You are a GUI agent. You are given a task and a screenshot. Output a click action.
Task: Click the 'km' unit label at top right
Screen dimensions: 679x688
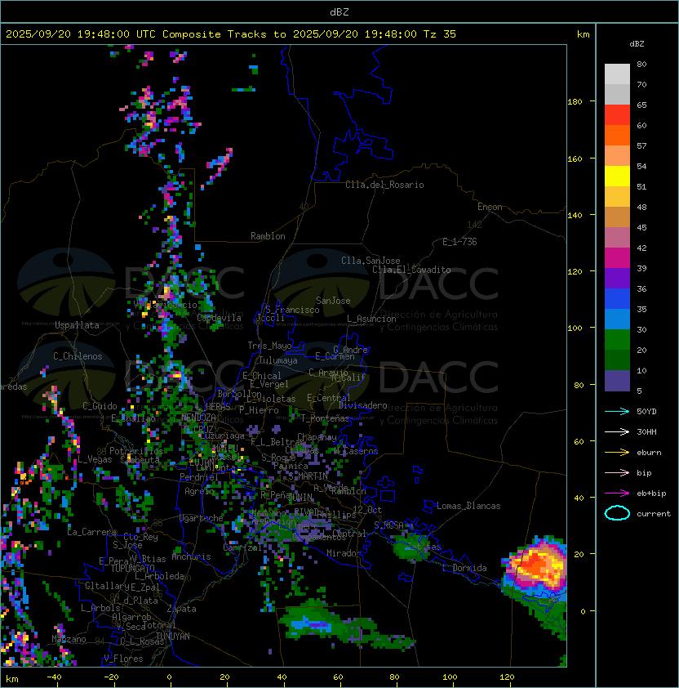coord(583,34)
